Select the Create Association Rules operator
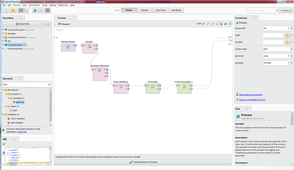This screenshot has width=294, height=170. (x=184, y=89)
